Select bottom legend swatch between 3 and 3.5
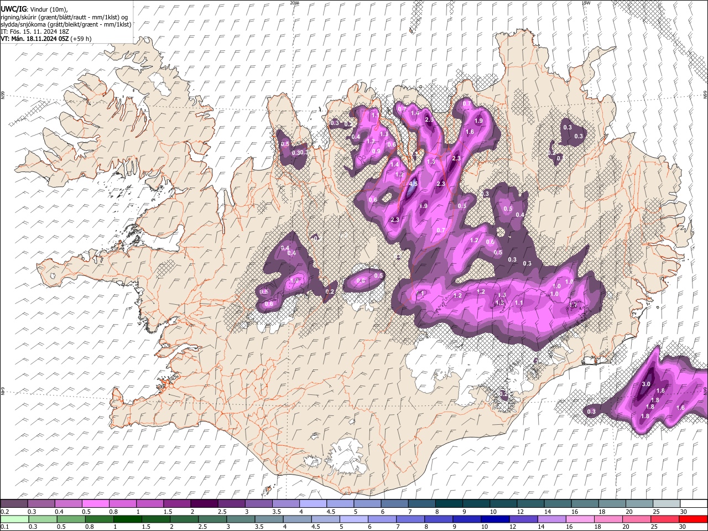Screen dimensions: 708x531 pyautogui.click(x=241, y=519)
